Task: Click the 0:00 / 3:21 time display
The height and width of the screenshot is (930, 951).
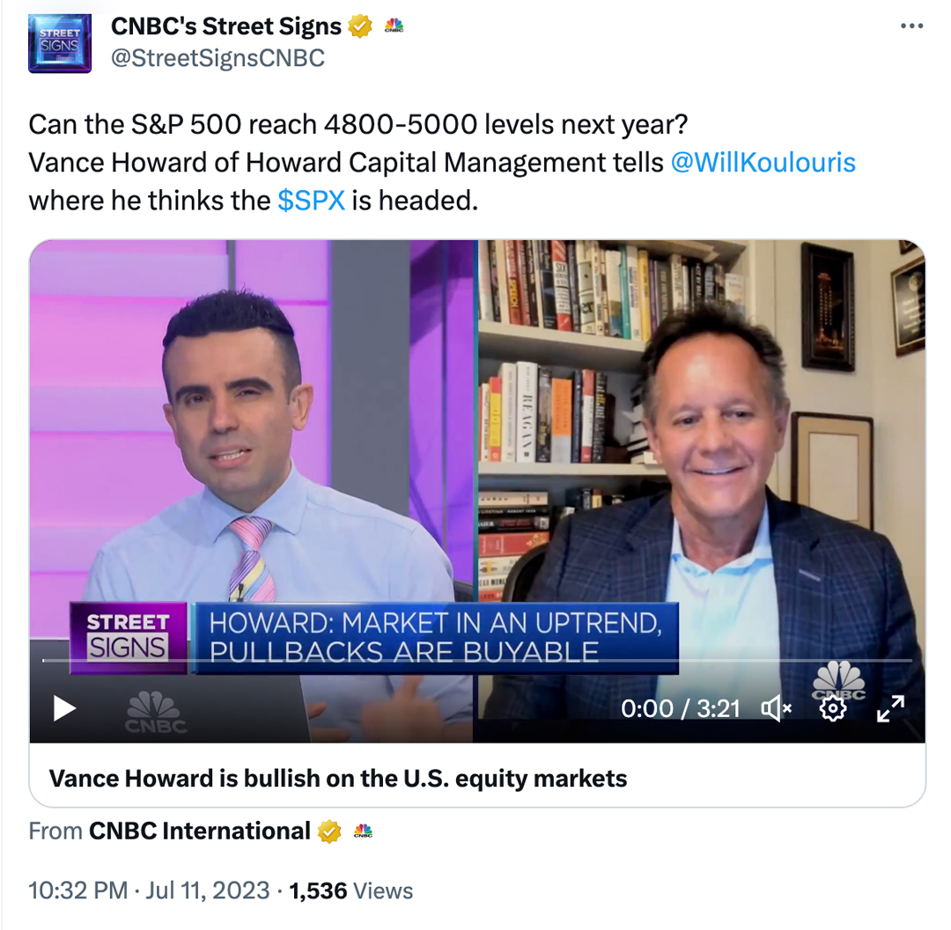Action: pyautogui.click(x=680, y=707)
